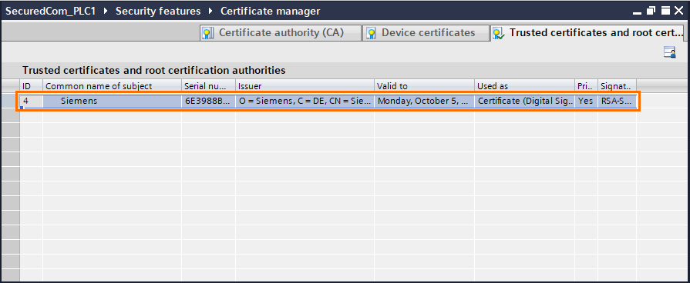Viewport: 690px width, 283px height.
Task: Select the O = Siemens issuer cell
Action: coord(305,101)
